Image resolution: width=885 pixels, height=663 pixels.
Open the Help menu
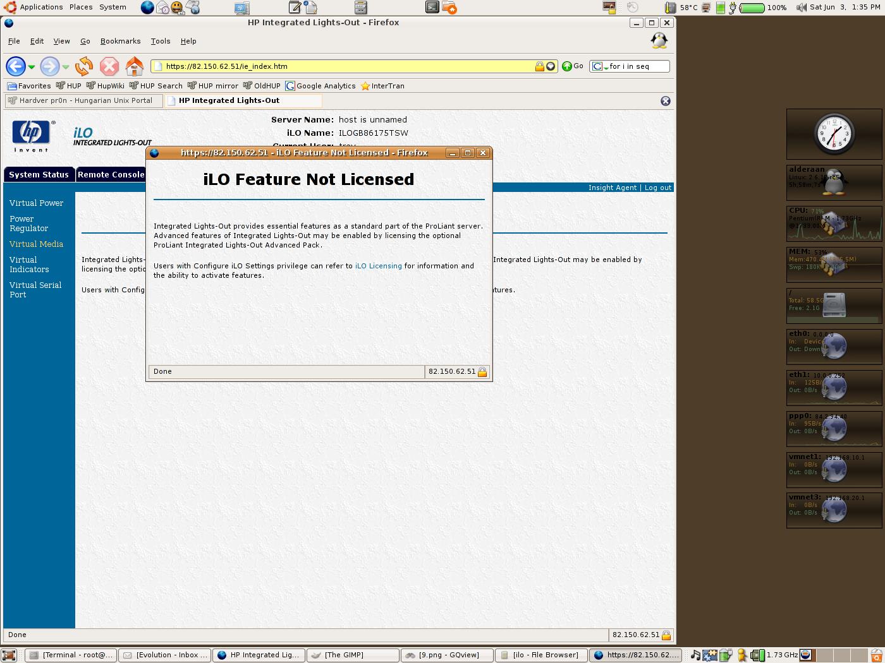click(188, 41)
